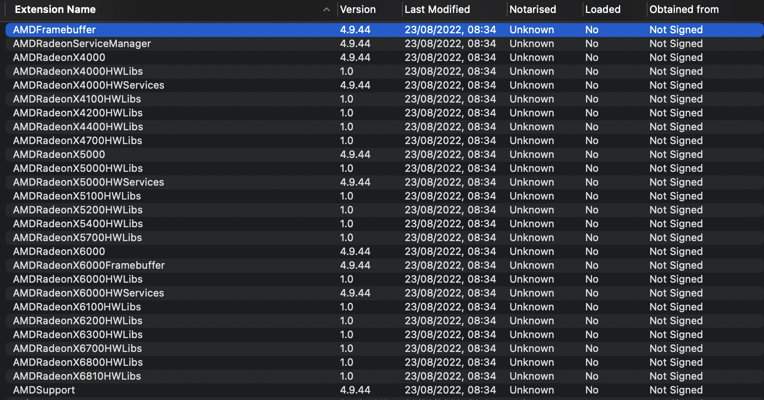Viewport: 764px width, 400px height.
Task: Select the AMDRadeonX4000HWServices row
Action: click(384, 85)
